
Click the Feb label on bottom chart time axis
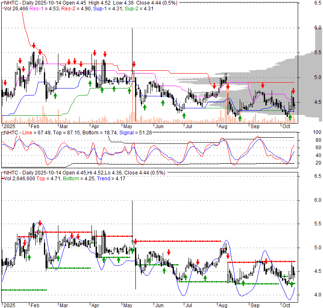point(35,306)
